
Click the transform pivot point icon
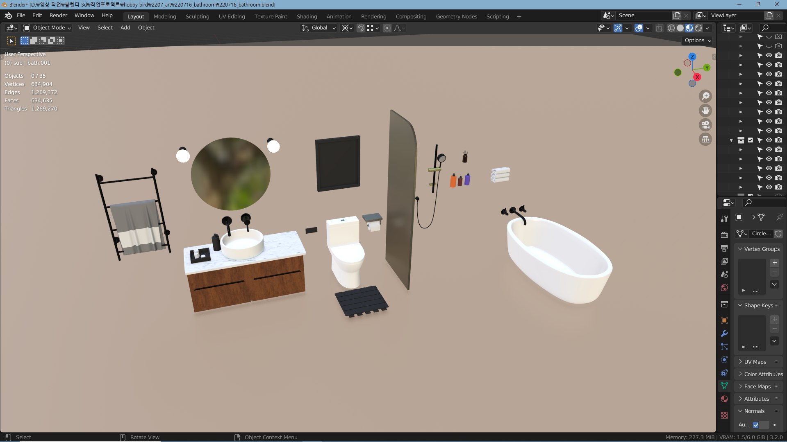point(347,28)
